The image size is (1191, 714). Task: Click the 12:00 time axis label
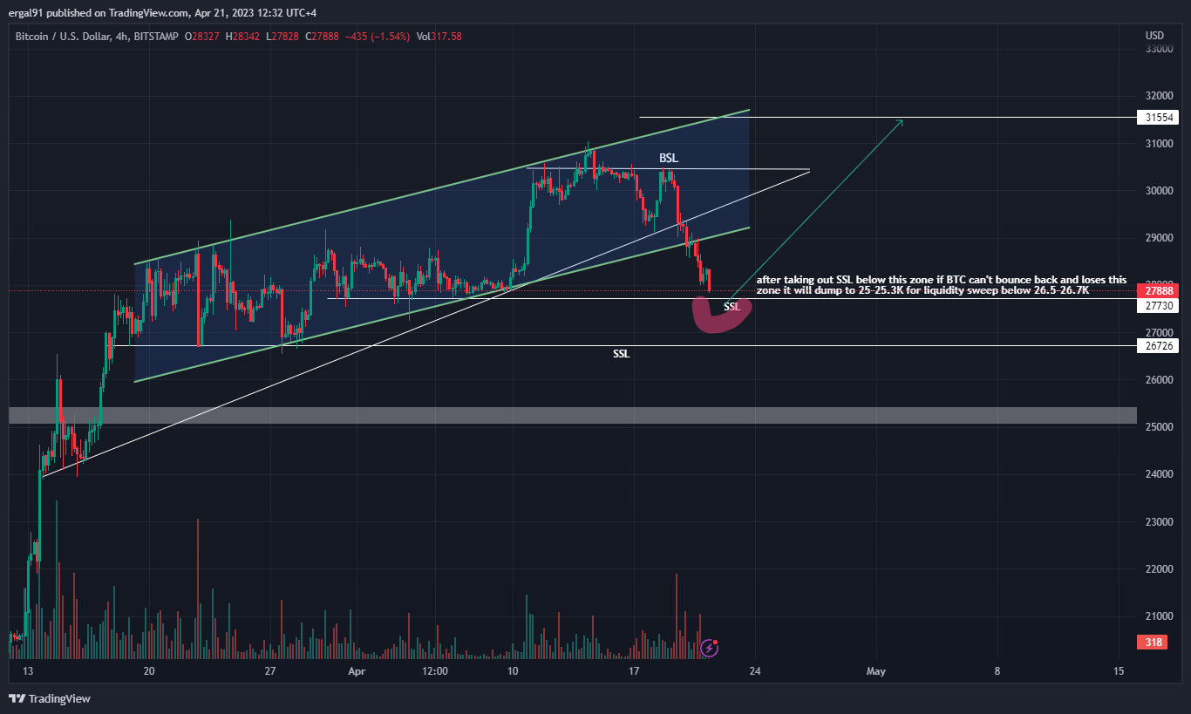pyautogui.click(x=434, y=671)
